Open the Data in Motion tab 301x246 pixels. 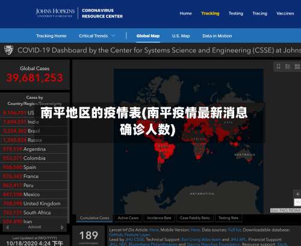(217, 36)
